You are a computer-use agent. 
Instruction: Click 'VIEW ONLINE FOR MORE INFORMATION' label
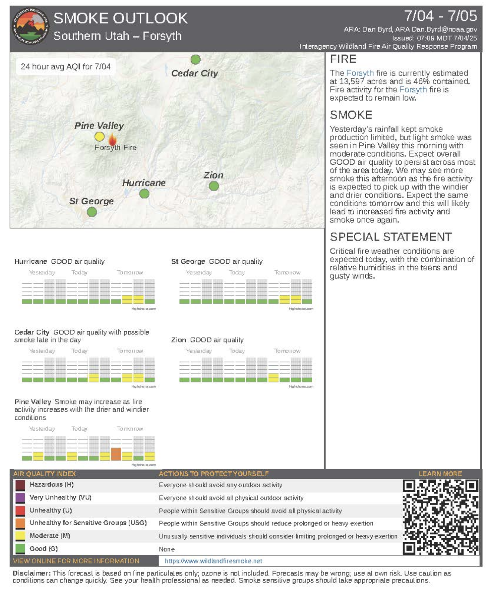tap(76, 561)
